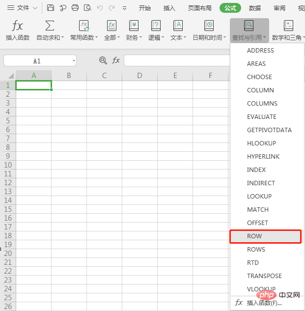Open the Name Box dropdown arrow

tap(73, 60)
